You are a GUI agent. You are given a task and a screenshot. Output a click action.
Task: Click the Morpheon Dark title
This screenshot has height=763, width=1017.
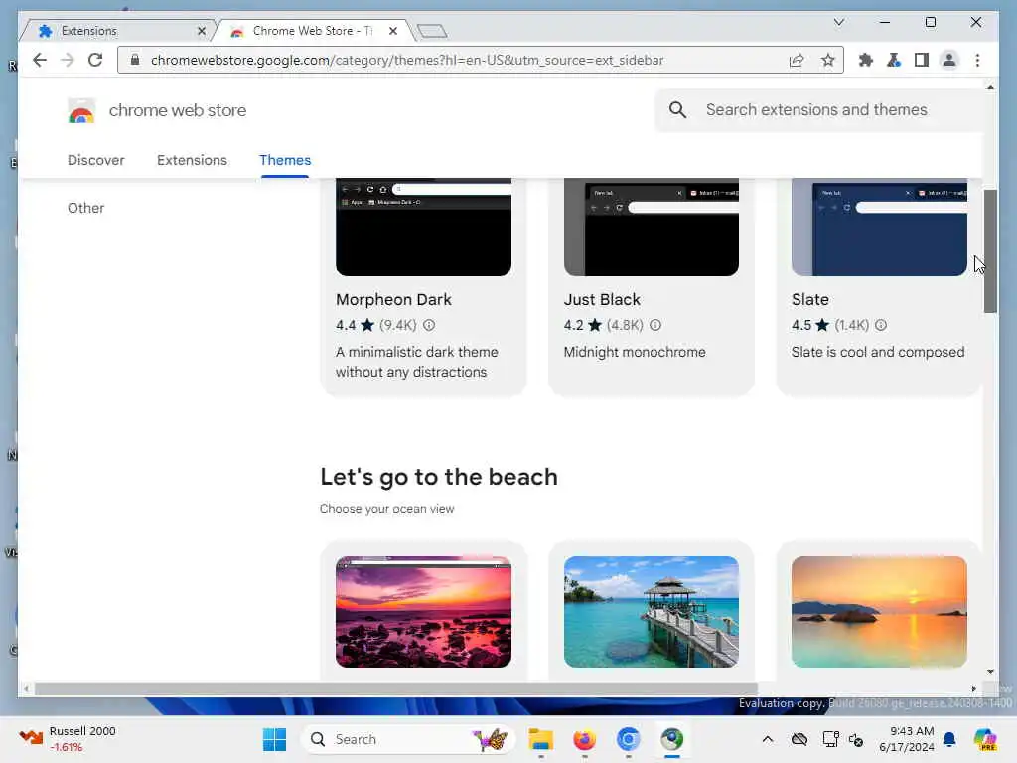(x=393, y=300)
